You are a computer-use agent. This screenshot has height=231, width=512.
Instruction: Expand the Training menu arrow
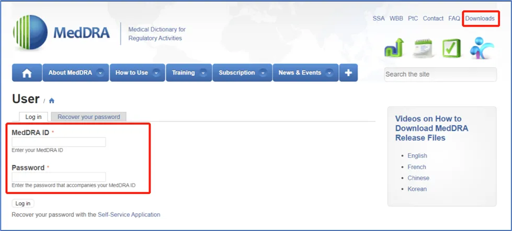[x=203, y=73]
